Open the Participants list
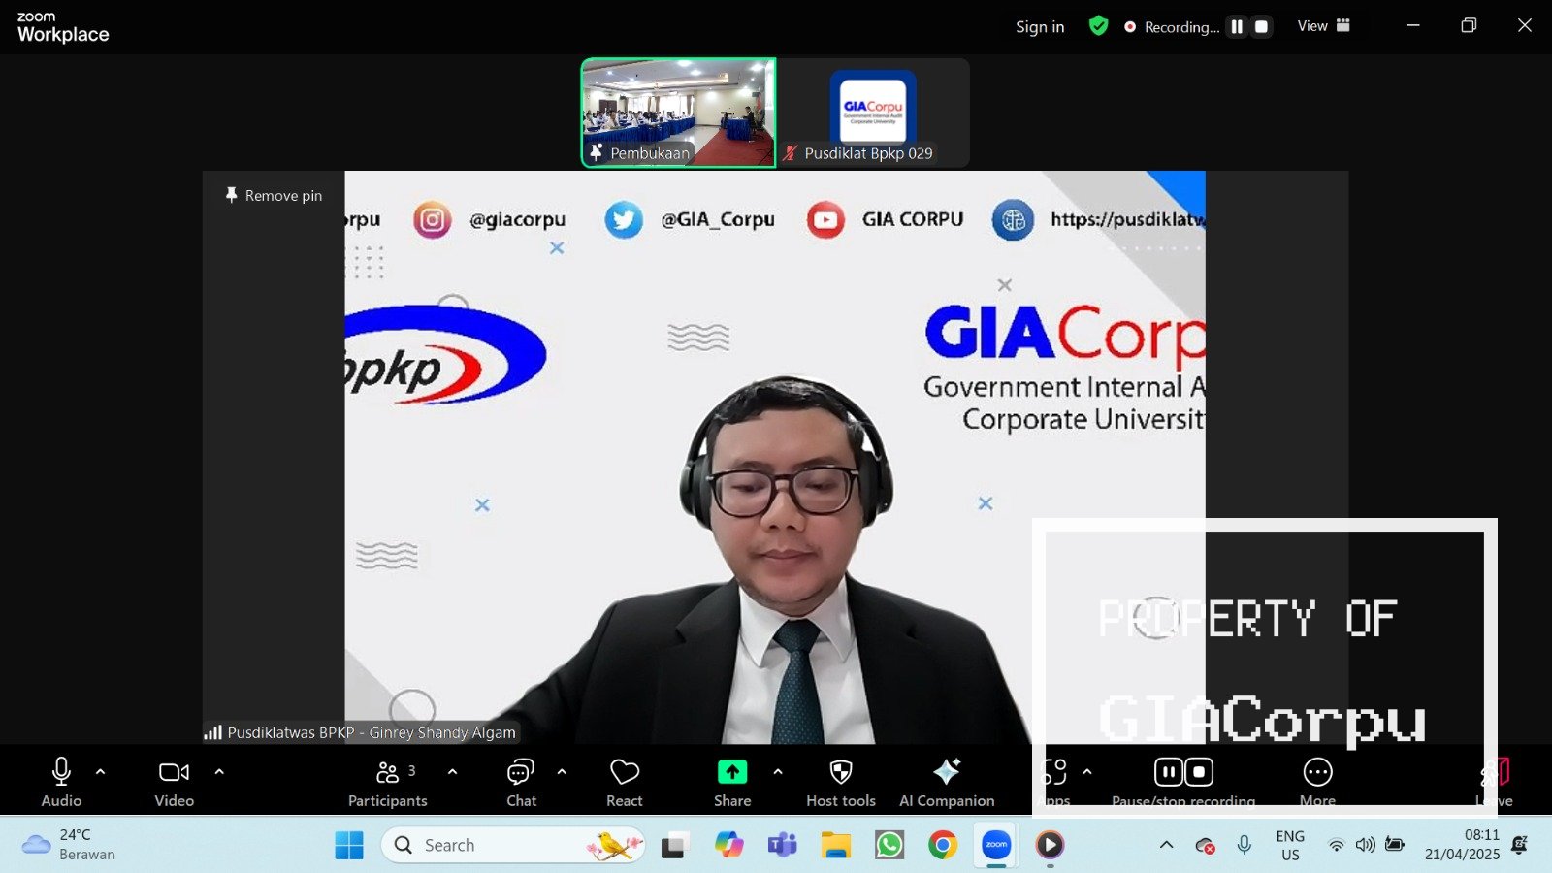The height and width of the screenshot is (873, 1552). click(387, 782)
